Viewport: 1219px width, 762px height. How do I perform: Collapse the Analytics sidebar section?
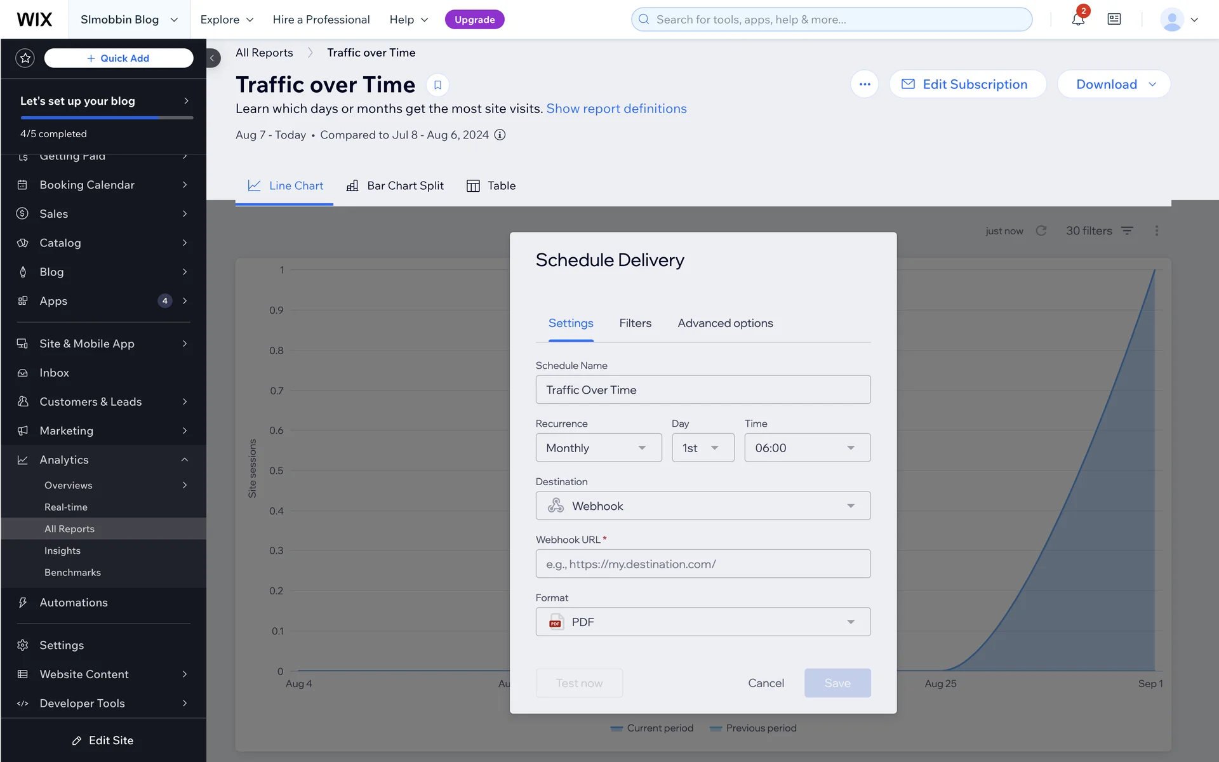[184, 460]
